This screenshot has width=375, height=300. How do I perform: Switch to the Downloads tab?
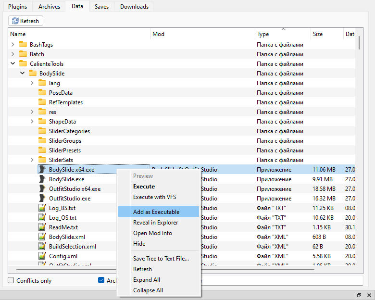coord(134,7)
